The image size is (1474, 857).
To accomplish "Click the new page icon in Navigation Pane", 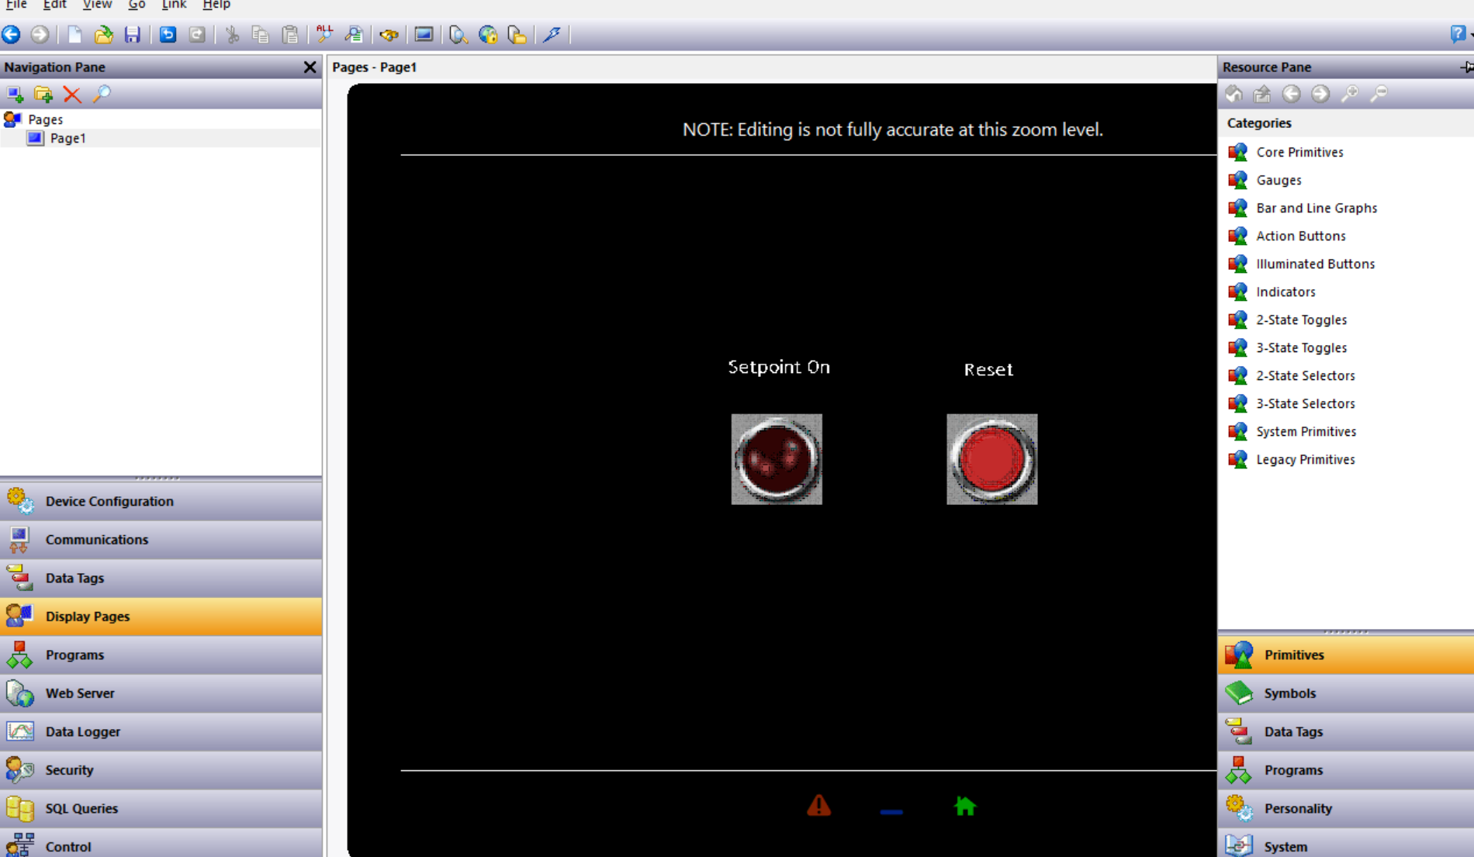I will [15, 95].
